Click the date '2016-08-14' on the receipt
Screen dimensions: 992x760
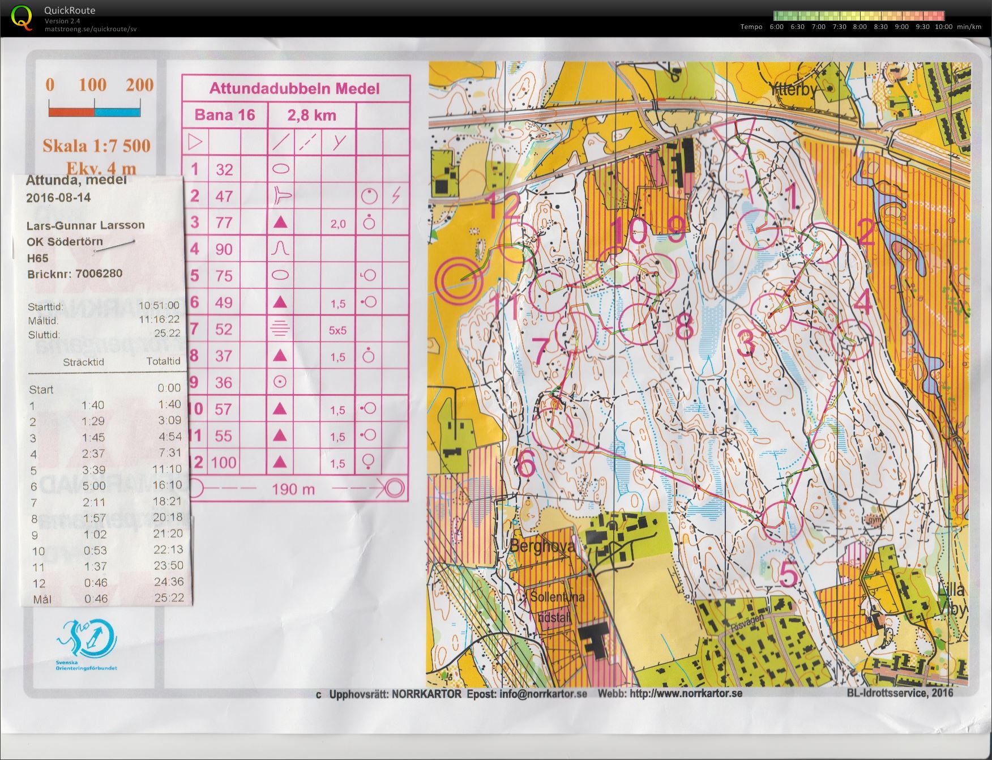coord(58,198)
